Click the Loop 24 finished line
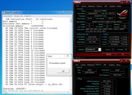The width and height of the screenshot is (132, 95). point(25,82)
